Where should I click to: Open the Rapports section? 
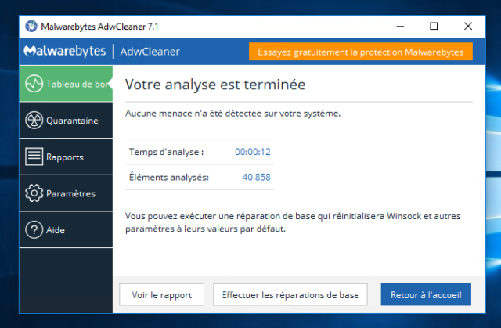(66, 157)
